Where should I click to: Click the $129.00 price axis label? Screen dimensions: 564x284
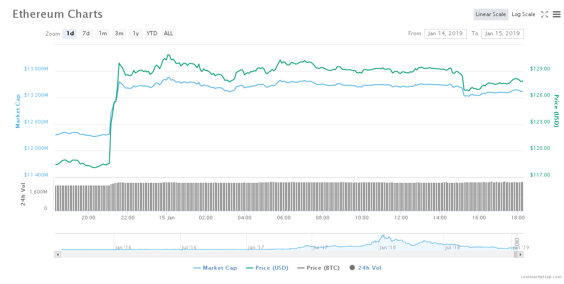click(x=540, y=69)
